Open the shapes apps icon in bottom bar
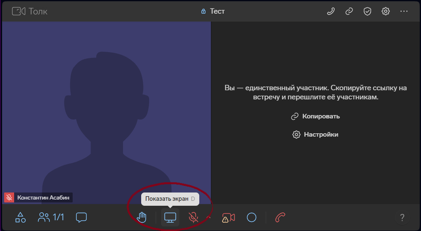This screenshot has height=231, width=421. point(20,217)
